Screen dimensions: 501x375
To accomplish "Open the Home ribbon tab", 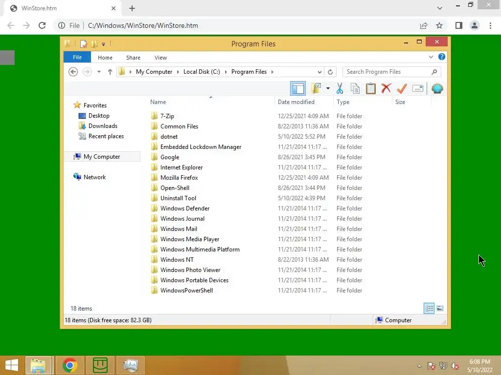I will coord(105,58).
